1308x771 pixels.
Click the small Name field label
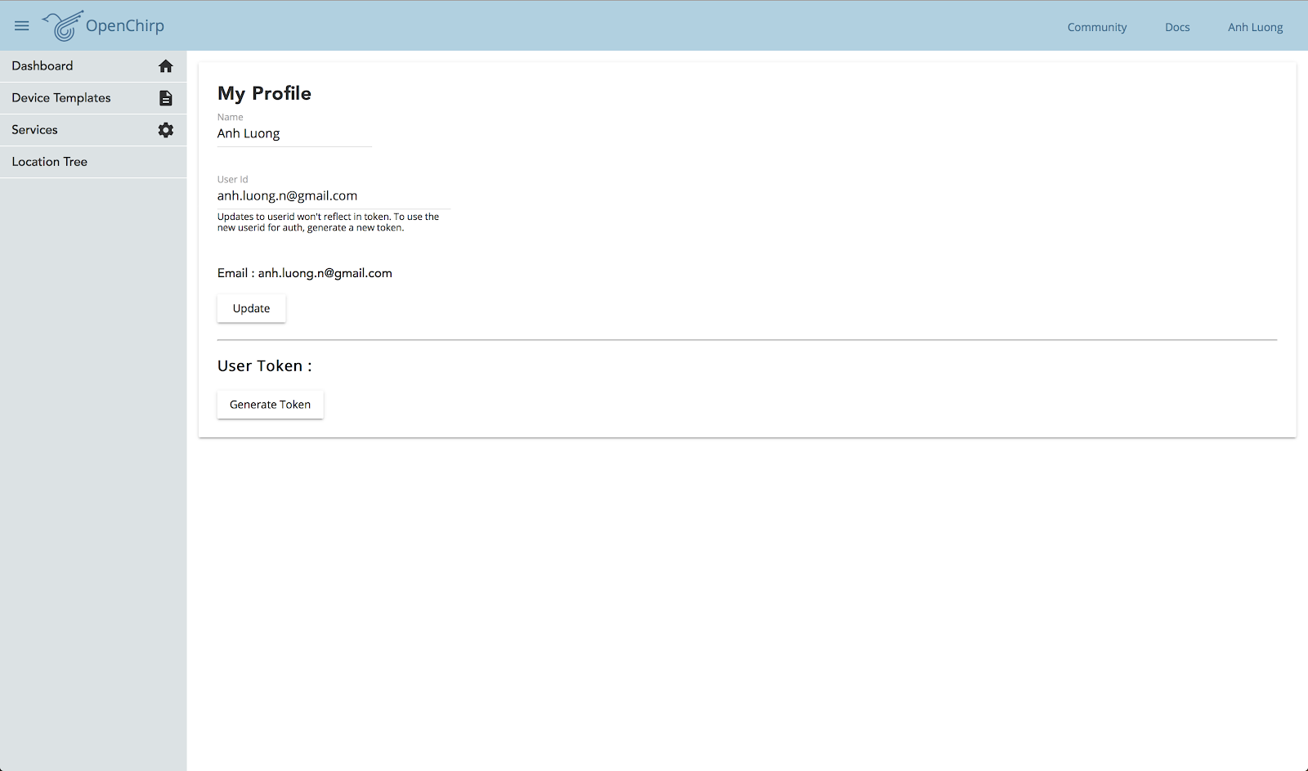230,117
